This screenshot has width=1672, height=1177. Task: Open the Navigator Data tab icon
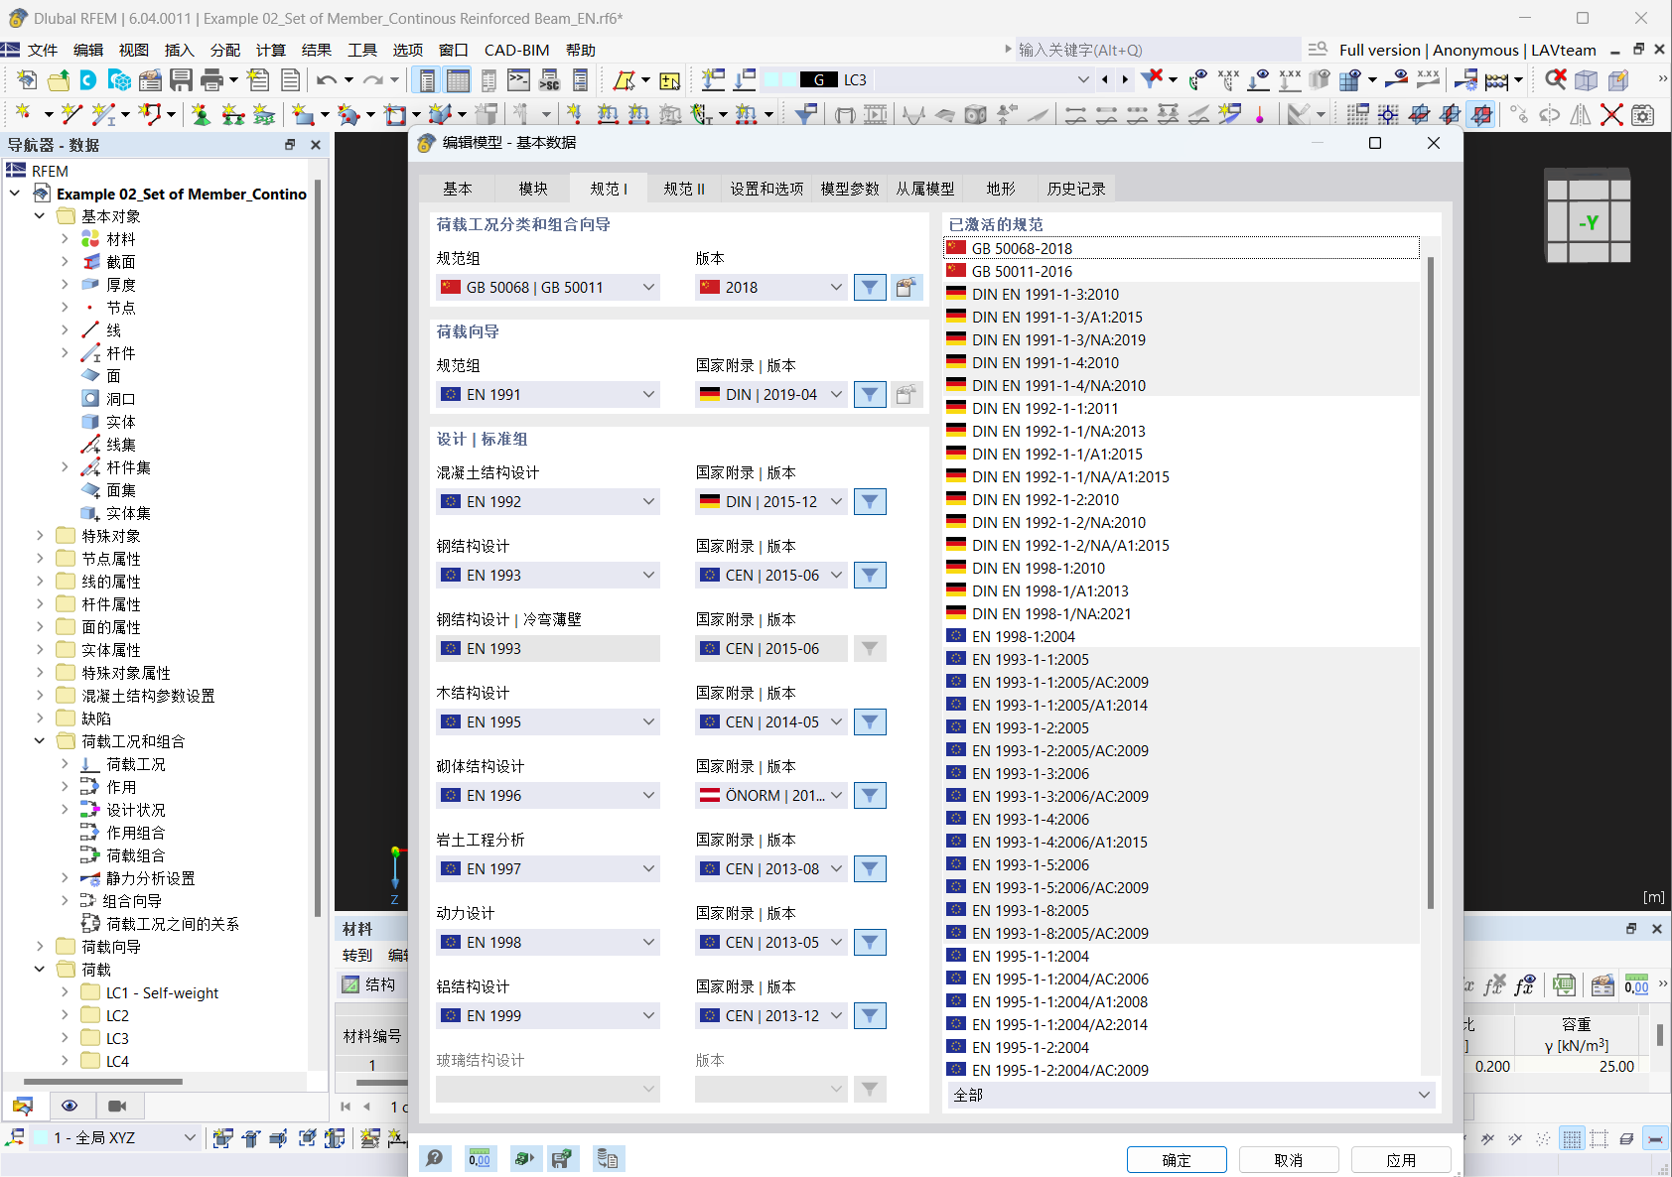tap(24, 1106)
